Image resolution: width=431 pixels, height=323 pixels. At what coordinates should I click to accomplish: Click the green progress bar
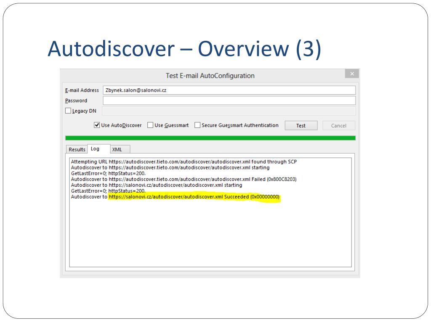tap(210, 138)
